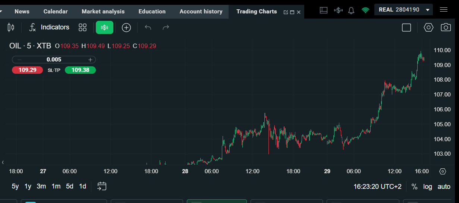This screenshot has height=203, width=459.
Task: Undo the last chart action
Action: 148,27
